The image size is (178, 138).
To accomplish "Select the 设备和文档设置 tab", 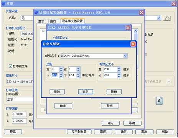I will pos(73,21).
